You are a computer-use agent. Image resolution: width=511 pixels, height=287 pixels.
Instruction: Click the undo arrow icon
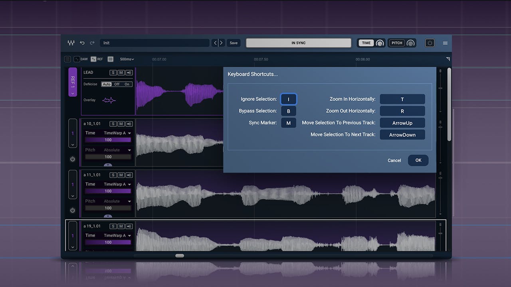(x=82, y=43)
